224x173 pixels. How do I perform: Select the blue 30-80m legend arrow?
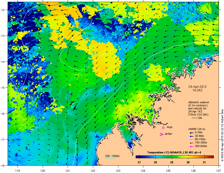coord(191,136)
